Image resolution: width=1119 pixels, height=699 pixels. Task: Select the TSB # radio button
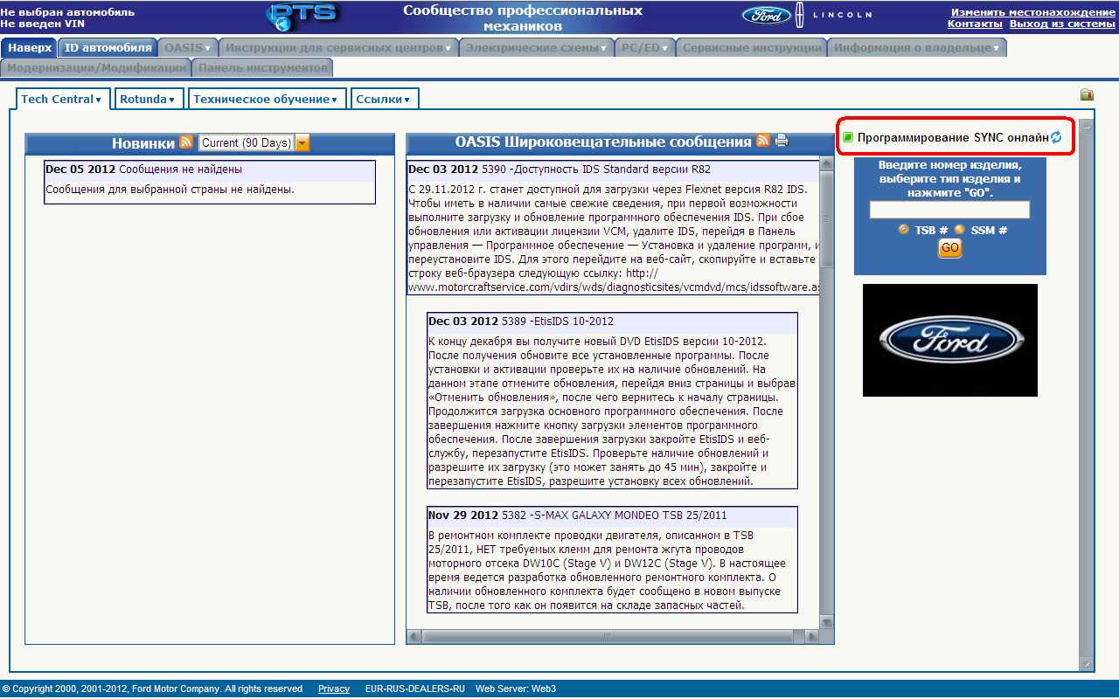pos(903,230)
